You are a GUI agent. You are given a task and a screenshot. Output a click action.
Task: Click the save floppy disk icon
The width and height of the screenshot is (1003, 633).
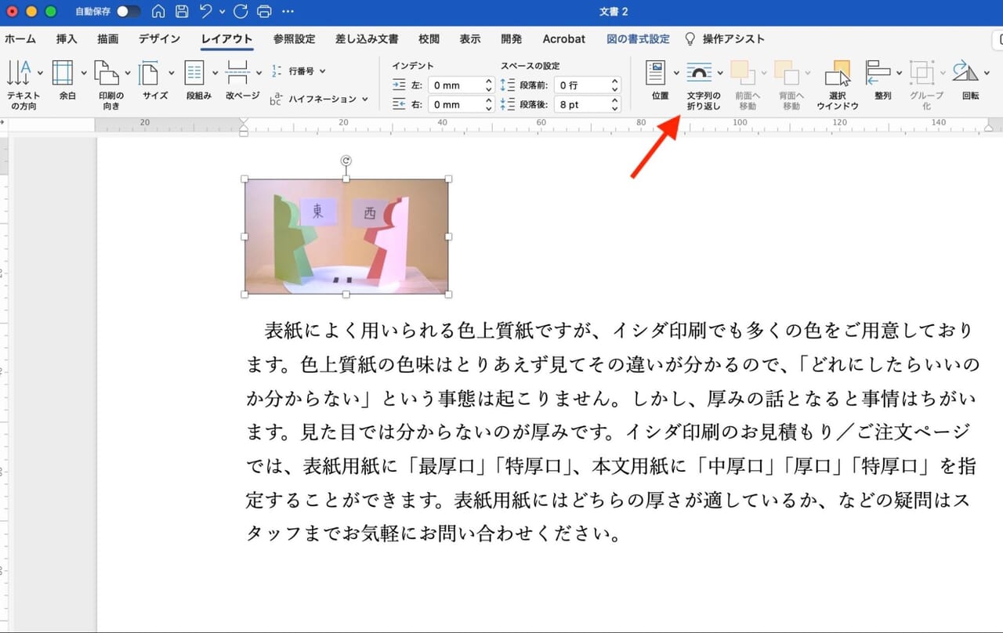coord(182,12)
